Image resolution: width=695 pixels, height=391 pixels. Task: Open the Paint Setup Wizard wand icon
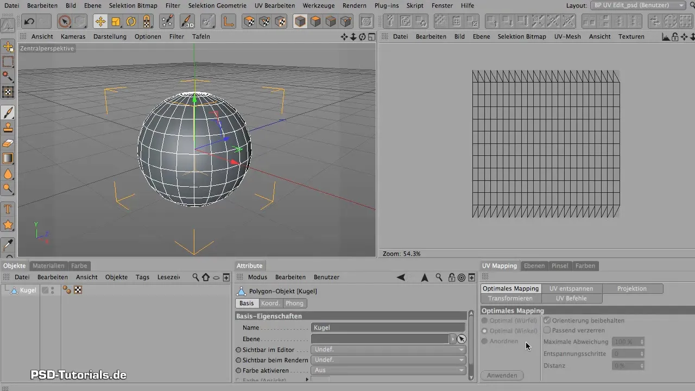pos(168,22)
